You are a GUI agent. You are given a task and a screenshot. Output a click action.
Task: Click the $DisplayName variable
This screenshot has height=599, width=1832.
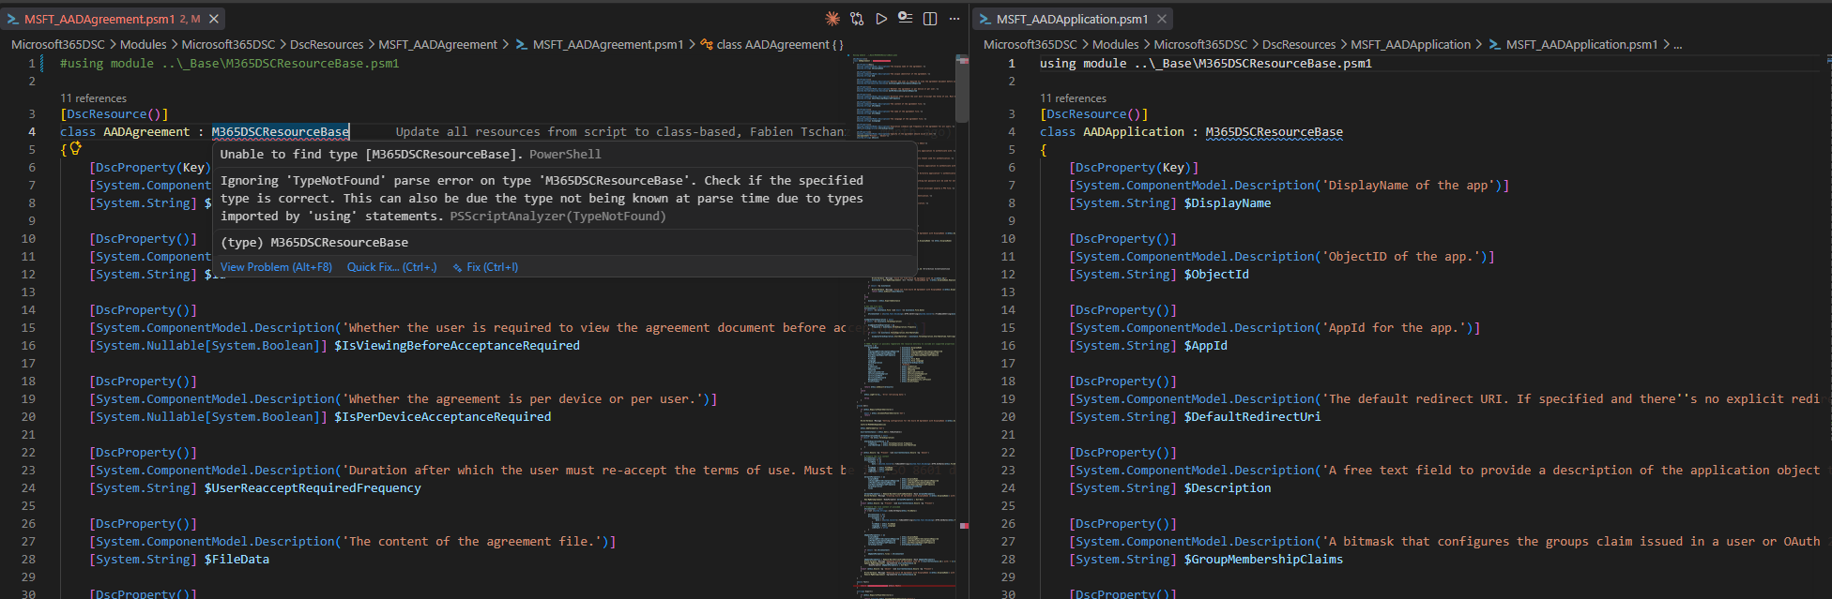[1228, 203]
